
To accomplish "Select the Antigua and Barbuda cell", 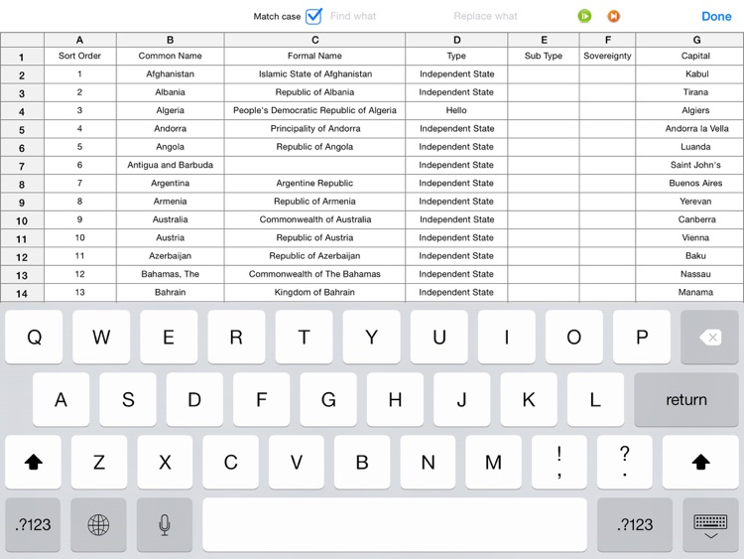I will [171, 165].
